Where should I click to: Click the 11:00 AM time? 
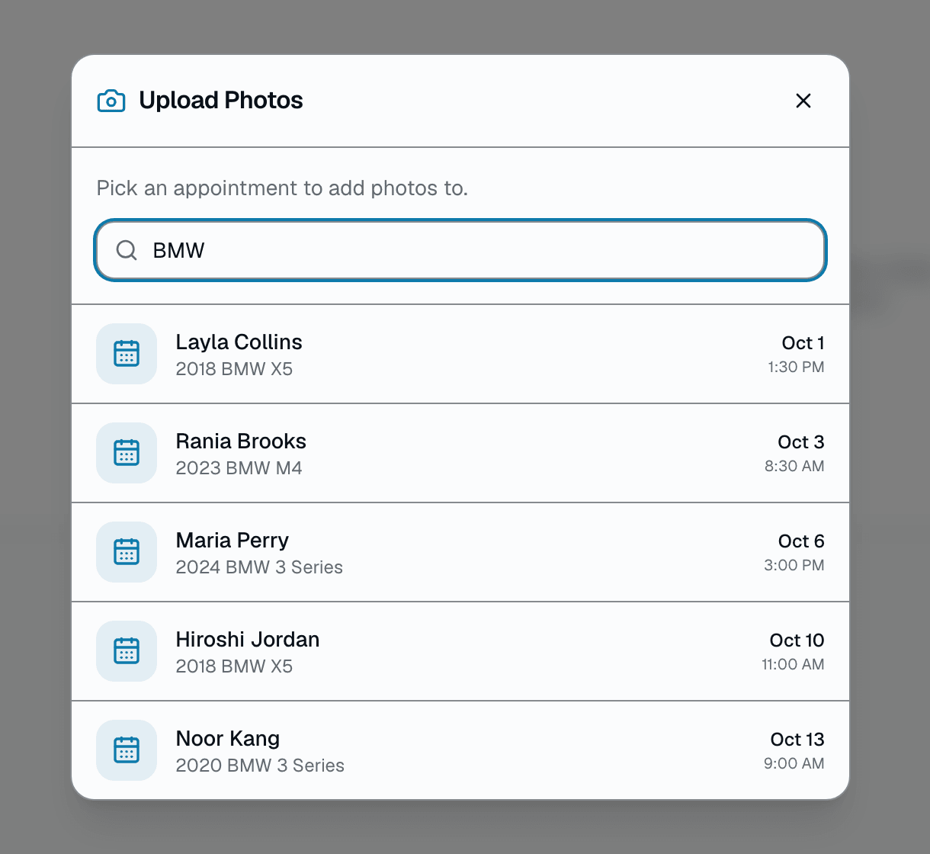point(793,665)
